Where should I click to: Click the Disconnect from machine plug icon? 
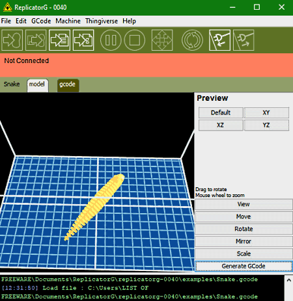click(x=244, y=40)
